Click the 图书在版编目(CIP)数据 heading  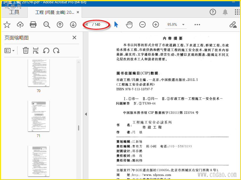click(137, 73)
